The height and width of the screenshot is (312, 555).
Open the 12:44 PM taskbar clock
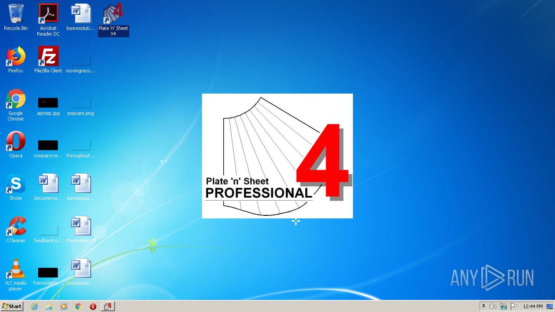(x=533, y=306)
